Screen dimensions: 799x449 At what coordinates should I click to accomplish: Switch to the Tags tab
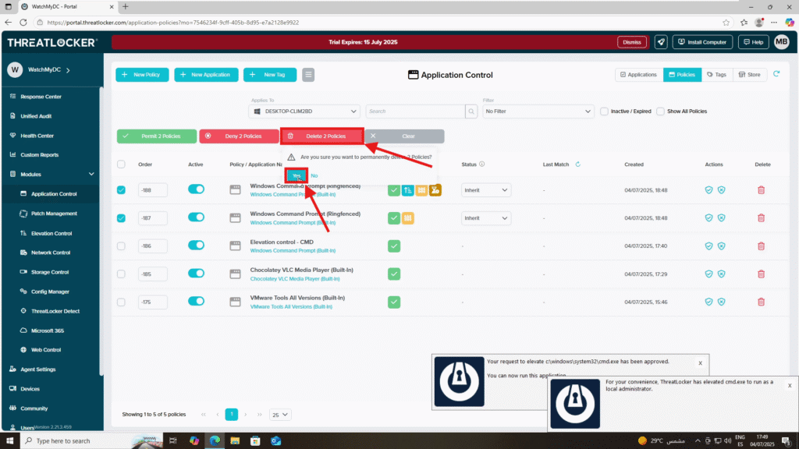click(716, 75)
